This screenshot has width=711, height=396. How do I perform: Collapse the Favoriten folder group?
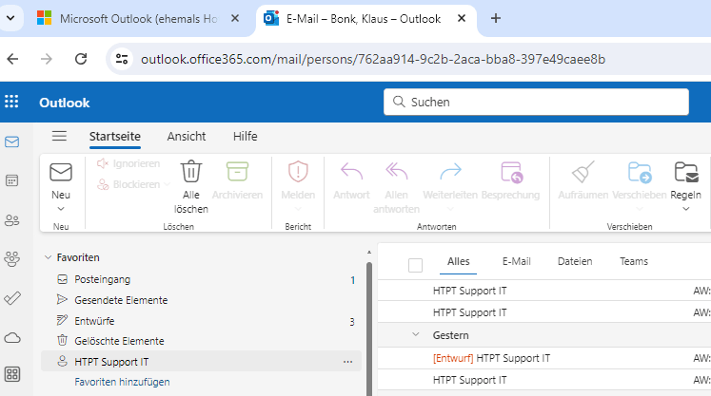pyautogui.click(x=48, y=257)
